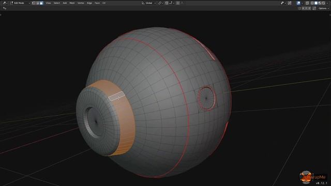This screenshot has height=186, width=331.
Task: Toggle proportional editing
Action: pos(178,3)
